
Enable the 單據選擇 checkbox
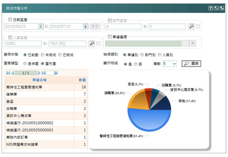click(x=109, y=36)
